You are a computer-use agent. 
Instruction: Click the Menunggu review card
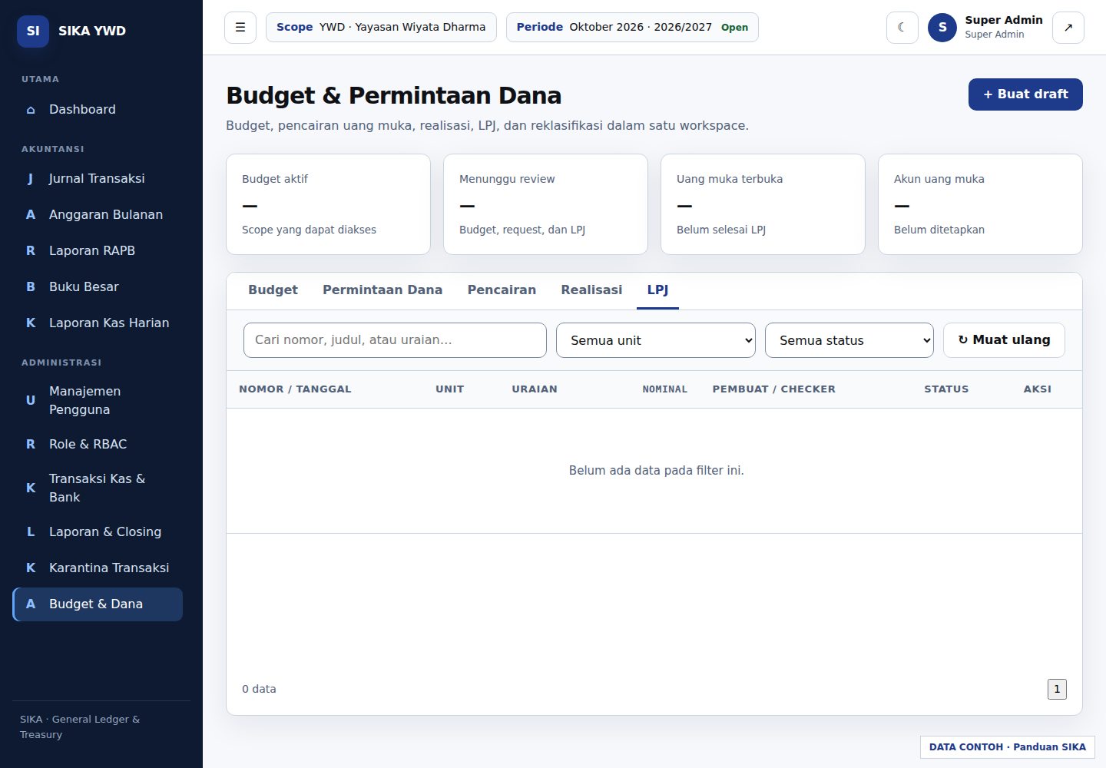click(x=545, y=204)
